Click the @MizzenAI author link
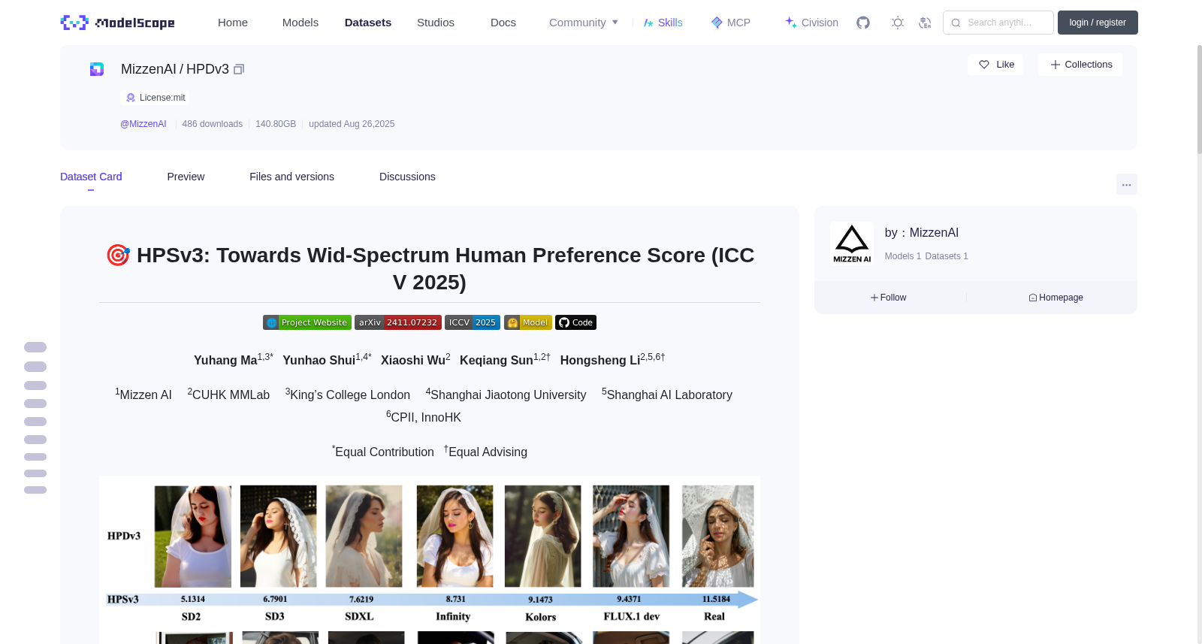The height and width of the screenshot is (644, 1202). [143, 124]
